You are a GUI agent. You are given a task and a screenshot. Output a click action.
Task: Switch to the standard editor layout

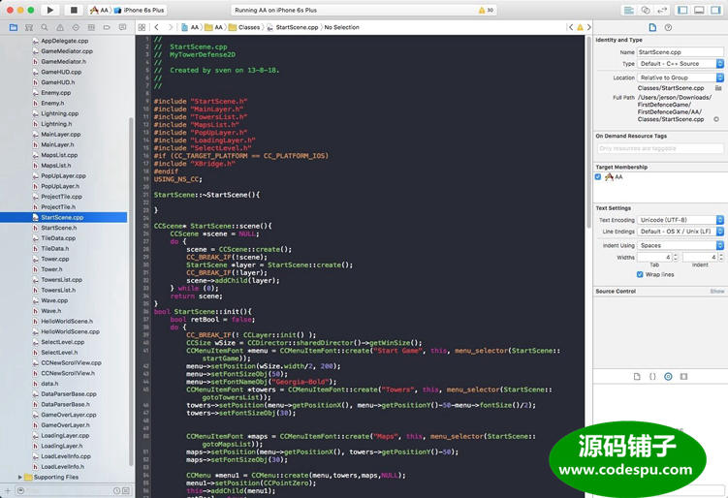(629, 11)
